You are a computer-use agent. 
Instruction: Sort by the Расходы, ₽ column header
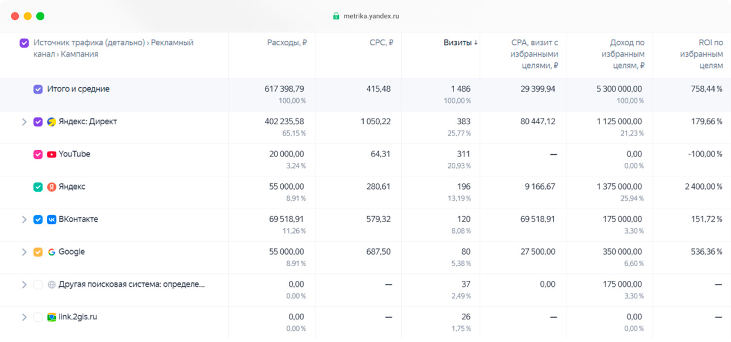(x=287, y=43)
